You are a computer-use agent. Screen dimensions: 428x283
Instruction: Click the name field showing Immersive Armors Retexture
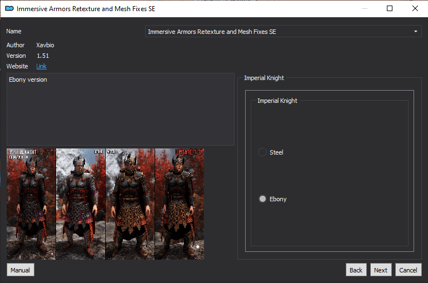coord(283,32)
